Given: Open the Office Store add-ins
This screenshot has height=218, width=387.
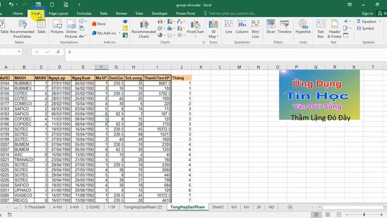Looking at the screenshot, I should click(99, 24).
